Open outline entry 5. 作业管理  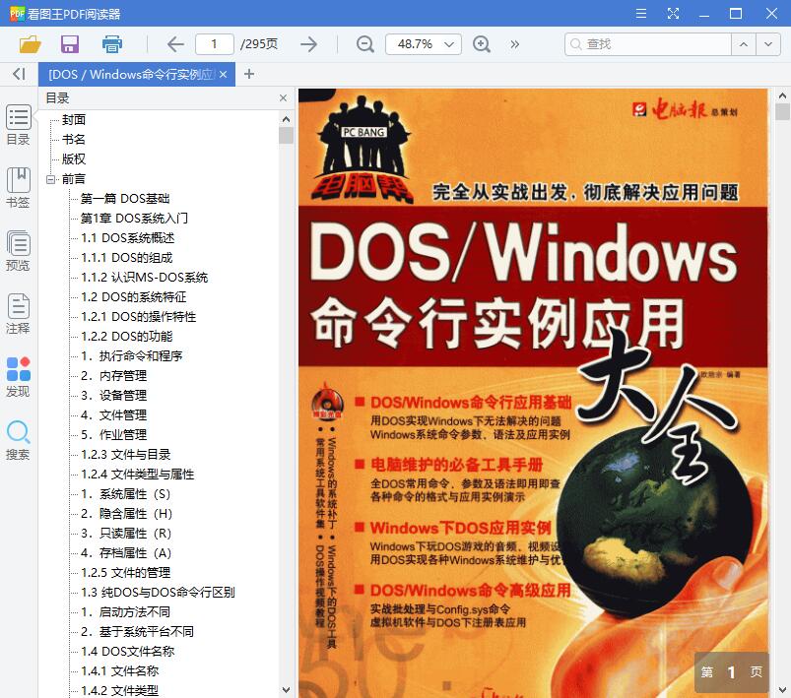click(x=114, y=435)
